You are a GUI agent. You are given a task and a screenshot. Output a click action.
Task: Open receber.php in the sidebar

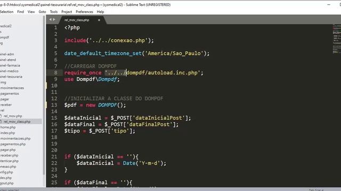(9, 155)
